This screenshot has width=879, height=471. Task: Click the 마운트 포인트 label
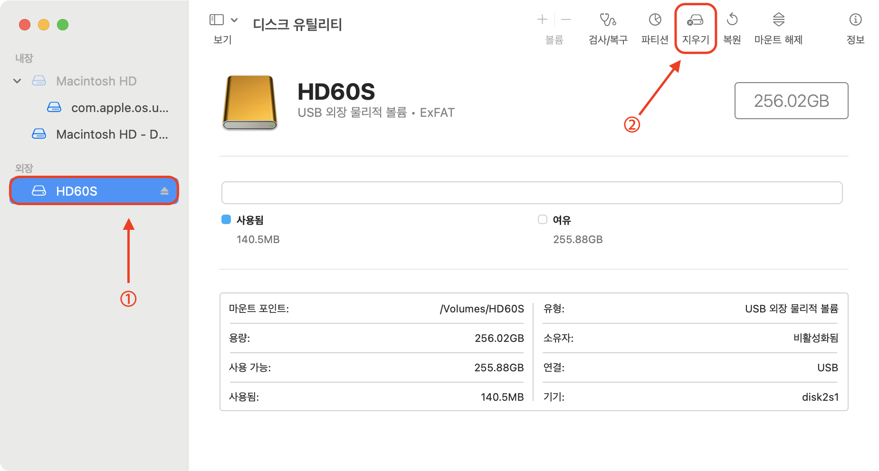(x=259, y=309)
